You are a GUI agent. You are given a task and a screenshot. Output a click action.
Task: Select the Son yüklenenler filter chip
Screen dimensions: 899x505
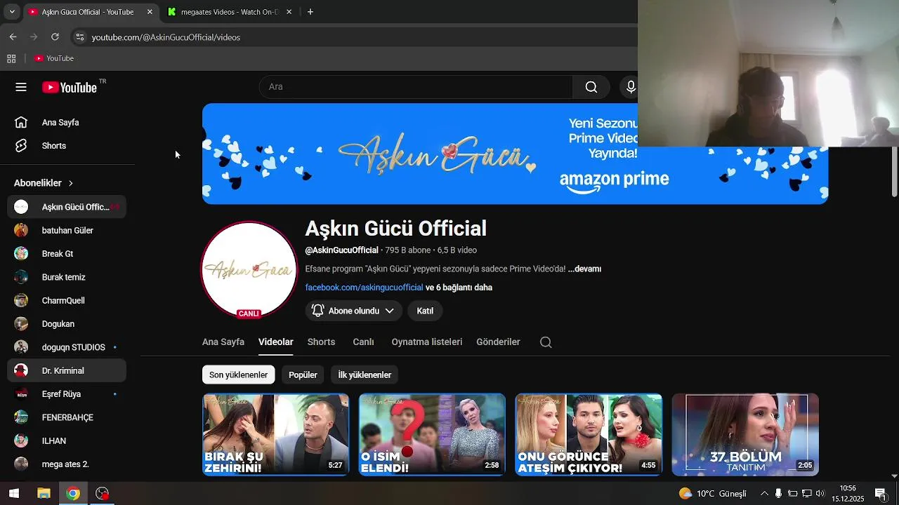(x=238, y=375)
